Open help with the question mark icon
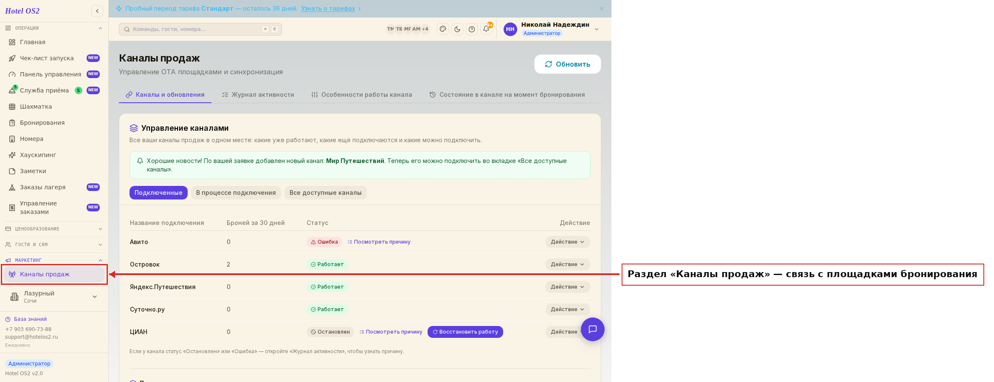This screenshot has width=994, height=382. click(472, 29)
